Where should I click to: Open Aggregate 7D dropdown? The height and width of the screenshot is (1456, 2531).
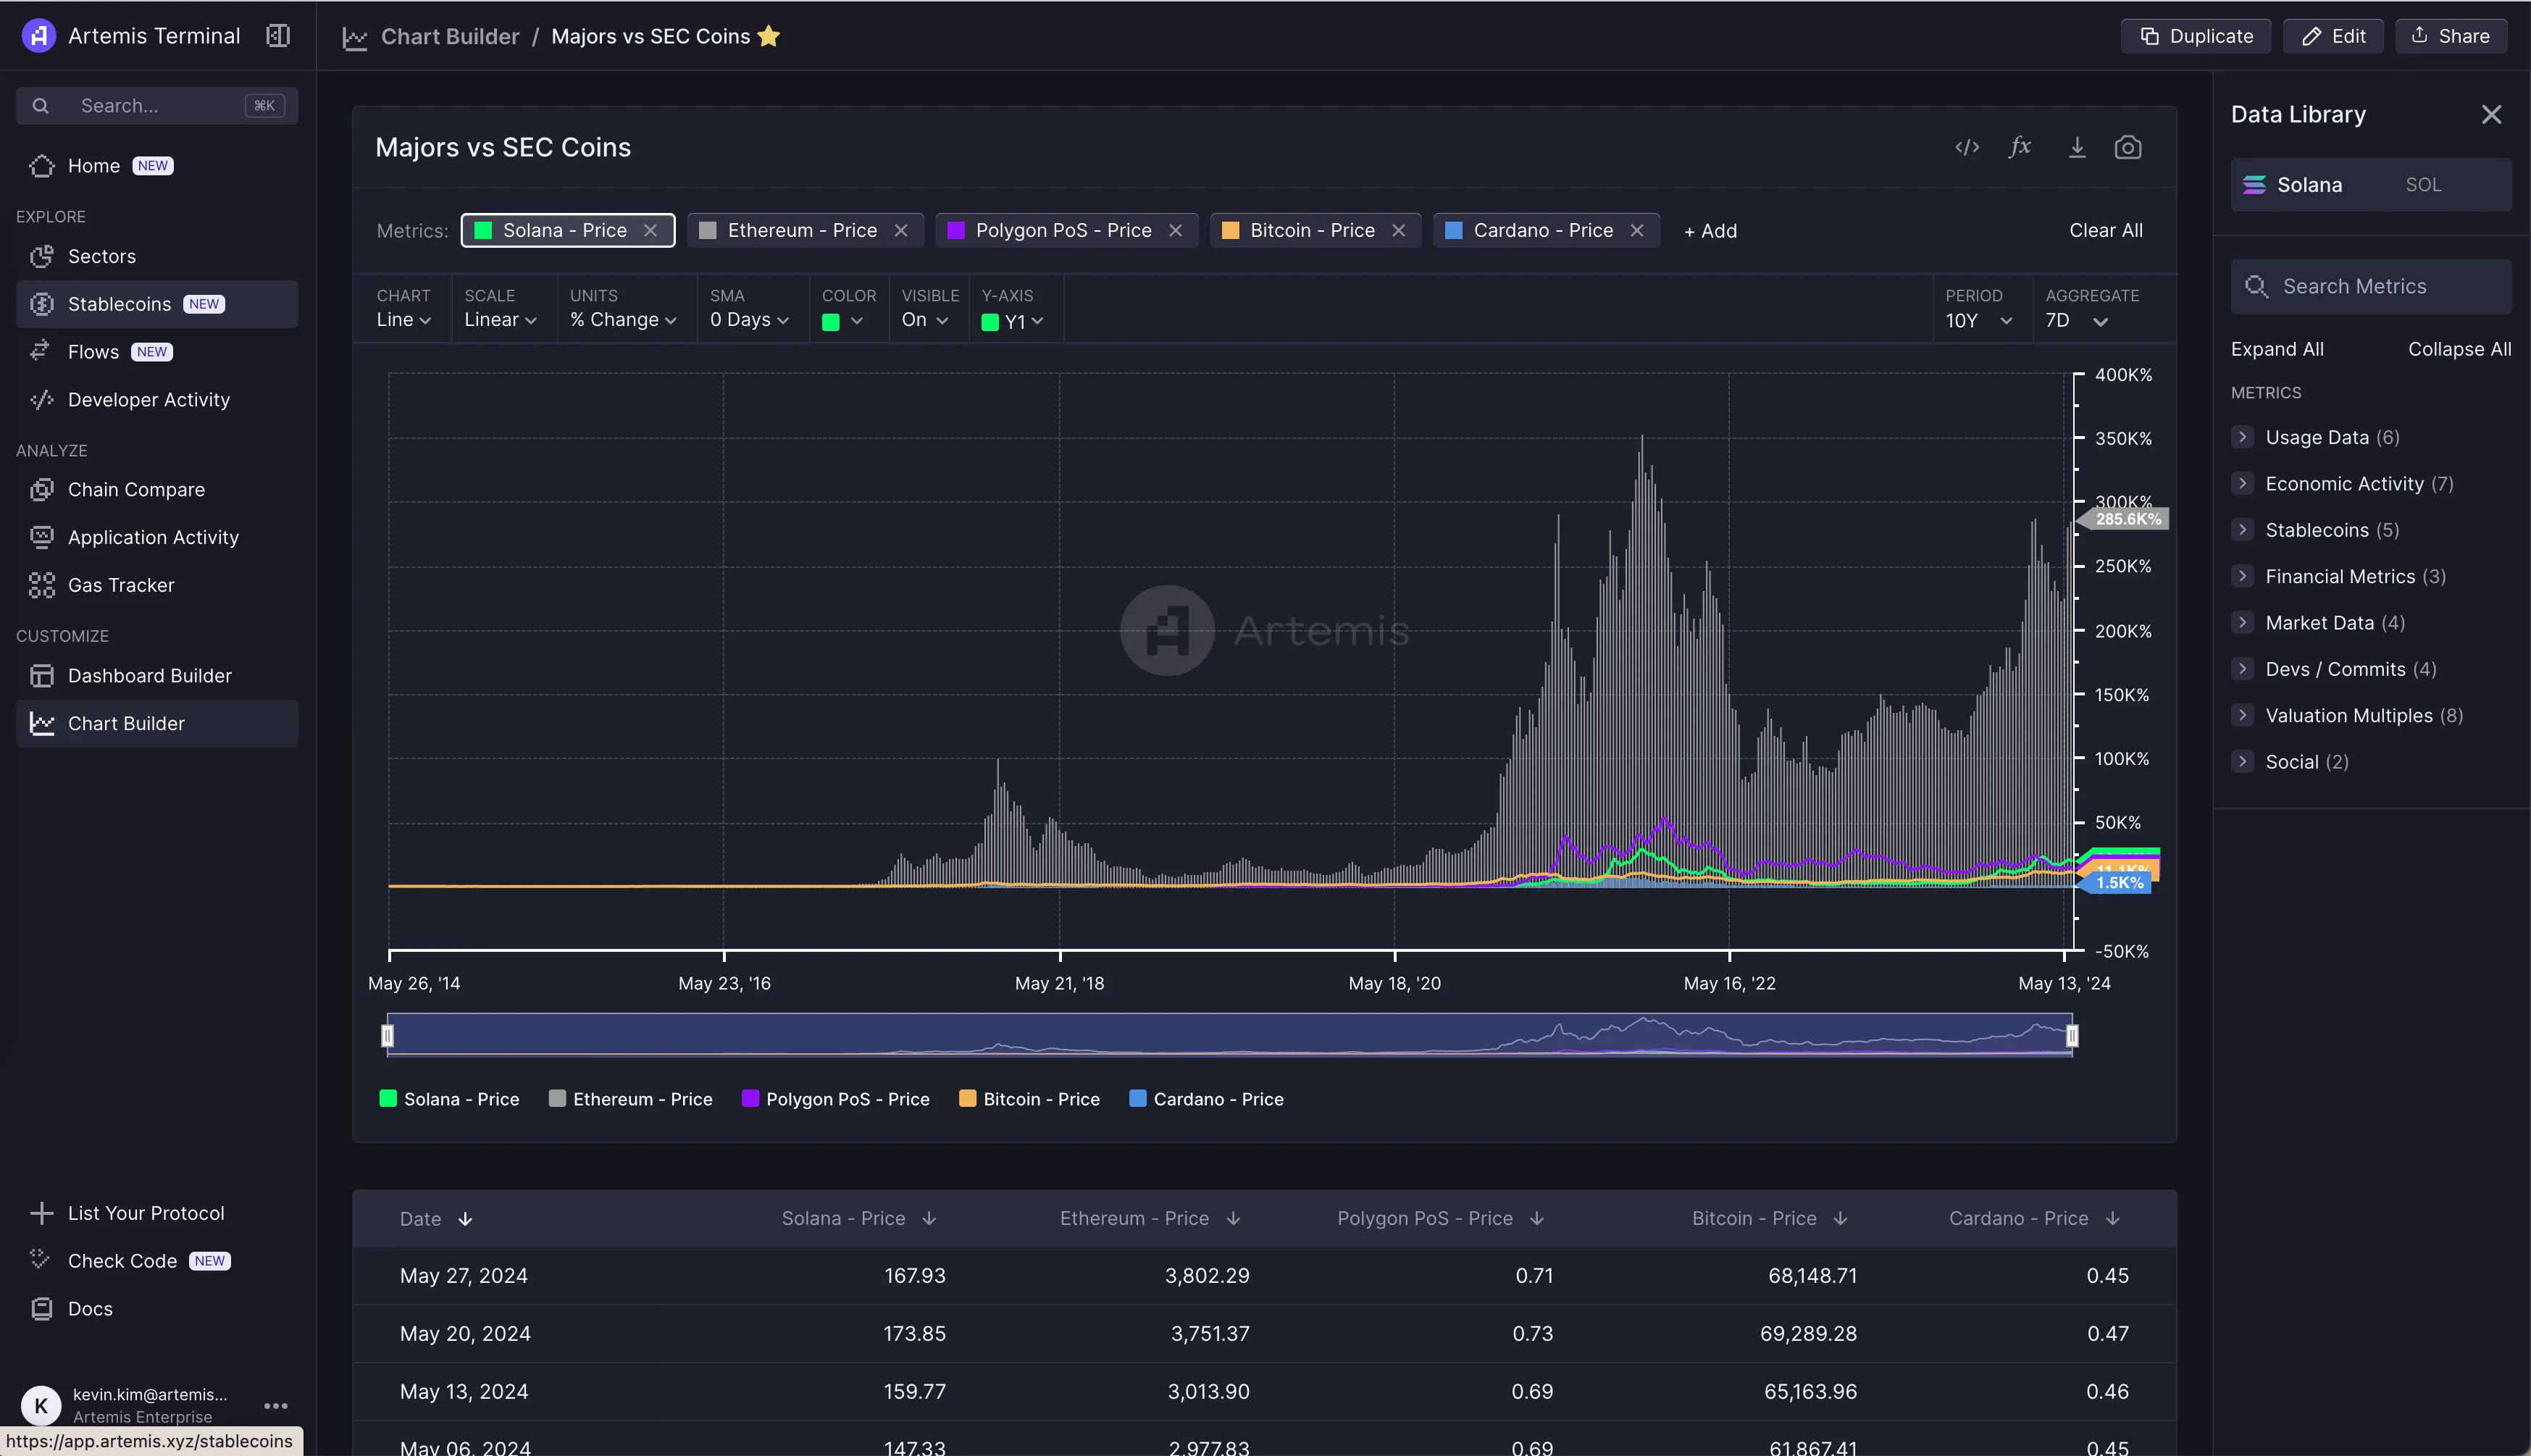click(2077, 321)
